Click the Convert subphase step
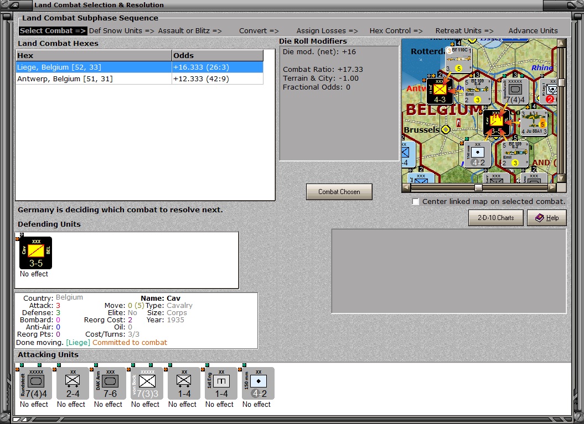The image size is (584, 424). (x=259, y=31)
